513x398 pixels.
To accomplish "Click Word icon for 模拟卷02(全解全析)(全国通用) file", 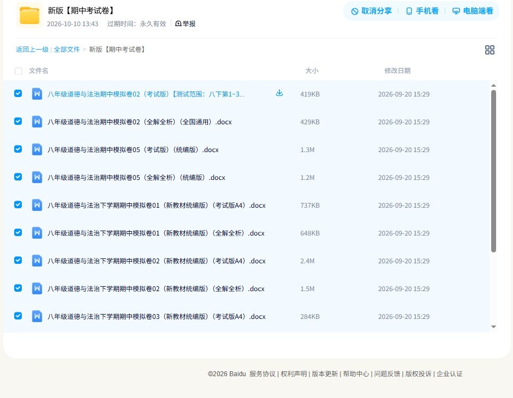I will click(x=37, y=122).
